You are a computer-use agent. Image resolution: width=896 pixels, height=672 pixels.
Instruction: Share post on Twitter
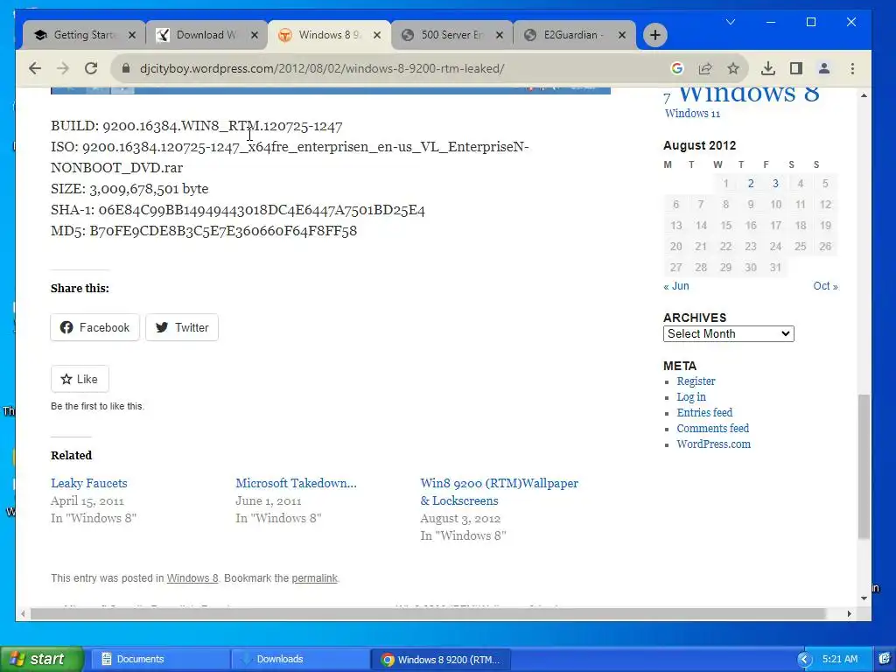[182, 327]
